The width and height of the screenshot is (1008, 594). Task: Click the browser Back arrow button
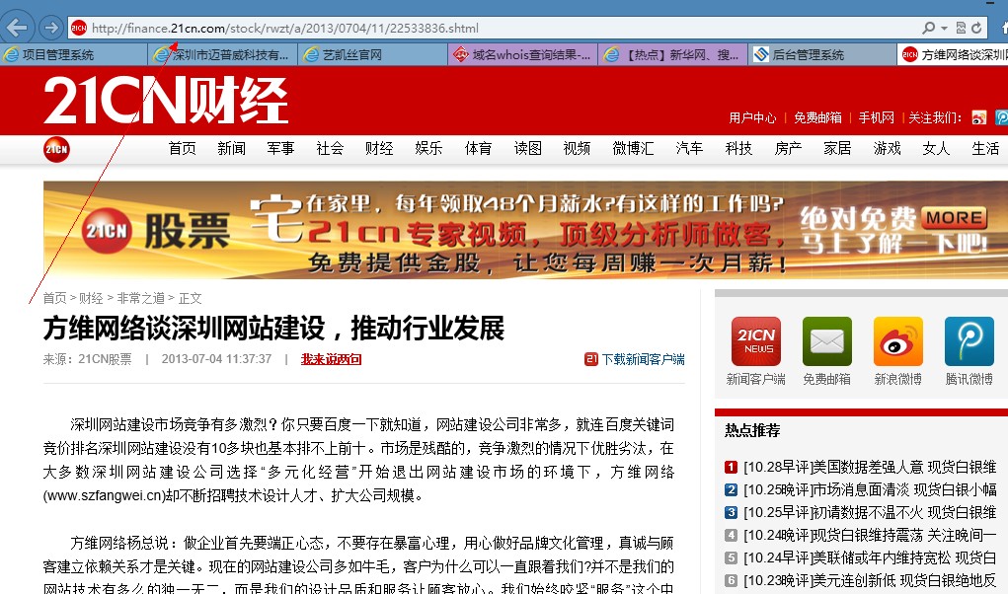pos(19,28)
